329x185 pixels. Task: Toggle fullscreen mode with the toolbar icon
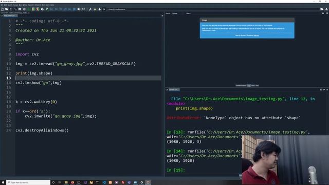(x=83, y=9)
